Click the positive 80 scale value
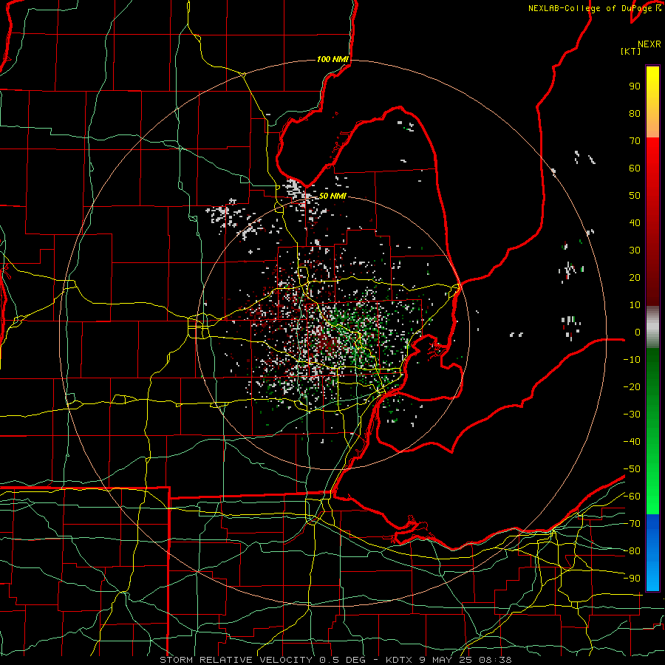This screenshot has height=665, width=665. 635,113
